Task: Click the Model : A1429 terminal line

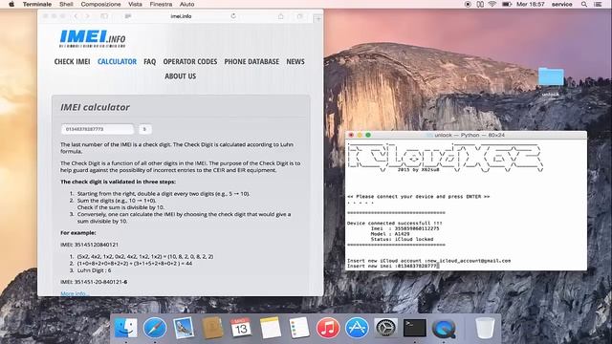Action: pos(390,234)
